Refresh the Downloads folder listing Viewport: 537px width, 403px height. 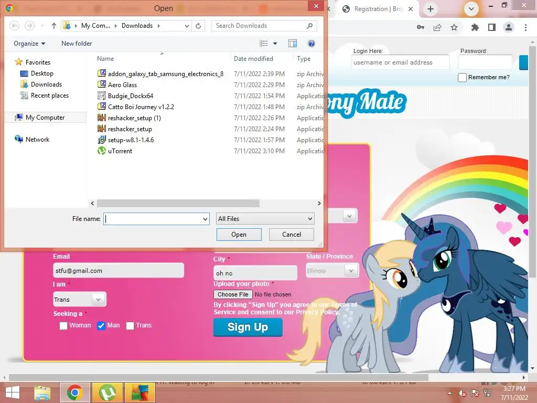point(198,26)
